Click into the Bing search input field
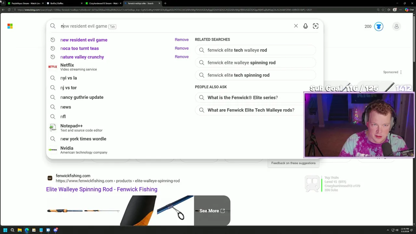The image size is (416, 234). click(175, 26)
